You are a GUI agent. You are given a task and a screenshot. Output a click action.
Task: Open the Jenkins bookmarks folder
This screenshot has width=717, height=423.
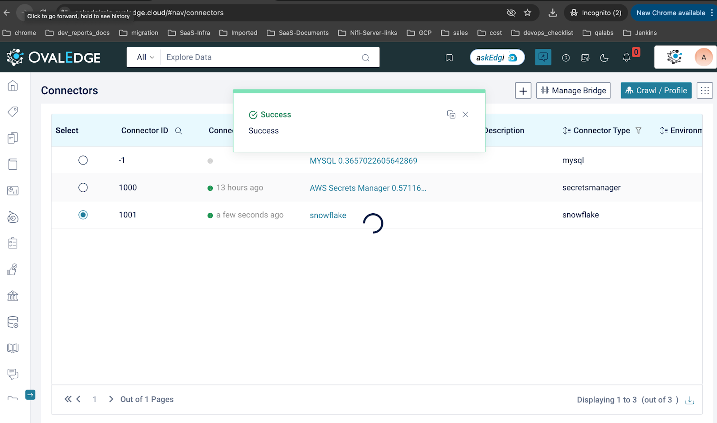pos(640,33)
